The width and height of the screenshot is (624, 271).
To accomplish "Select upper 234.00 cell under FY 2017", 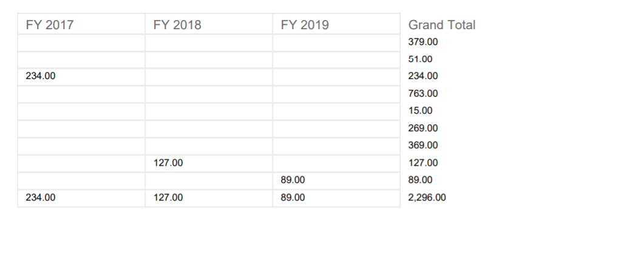I will (40, 76).
